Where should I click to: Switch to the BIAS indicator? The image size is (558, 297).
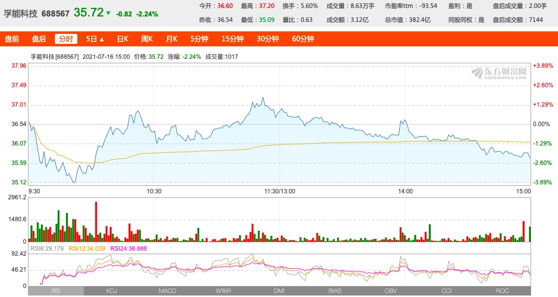(x=335, y=291)
